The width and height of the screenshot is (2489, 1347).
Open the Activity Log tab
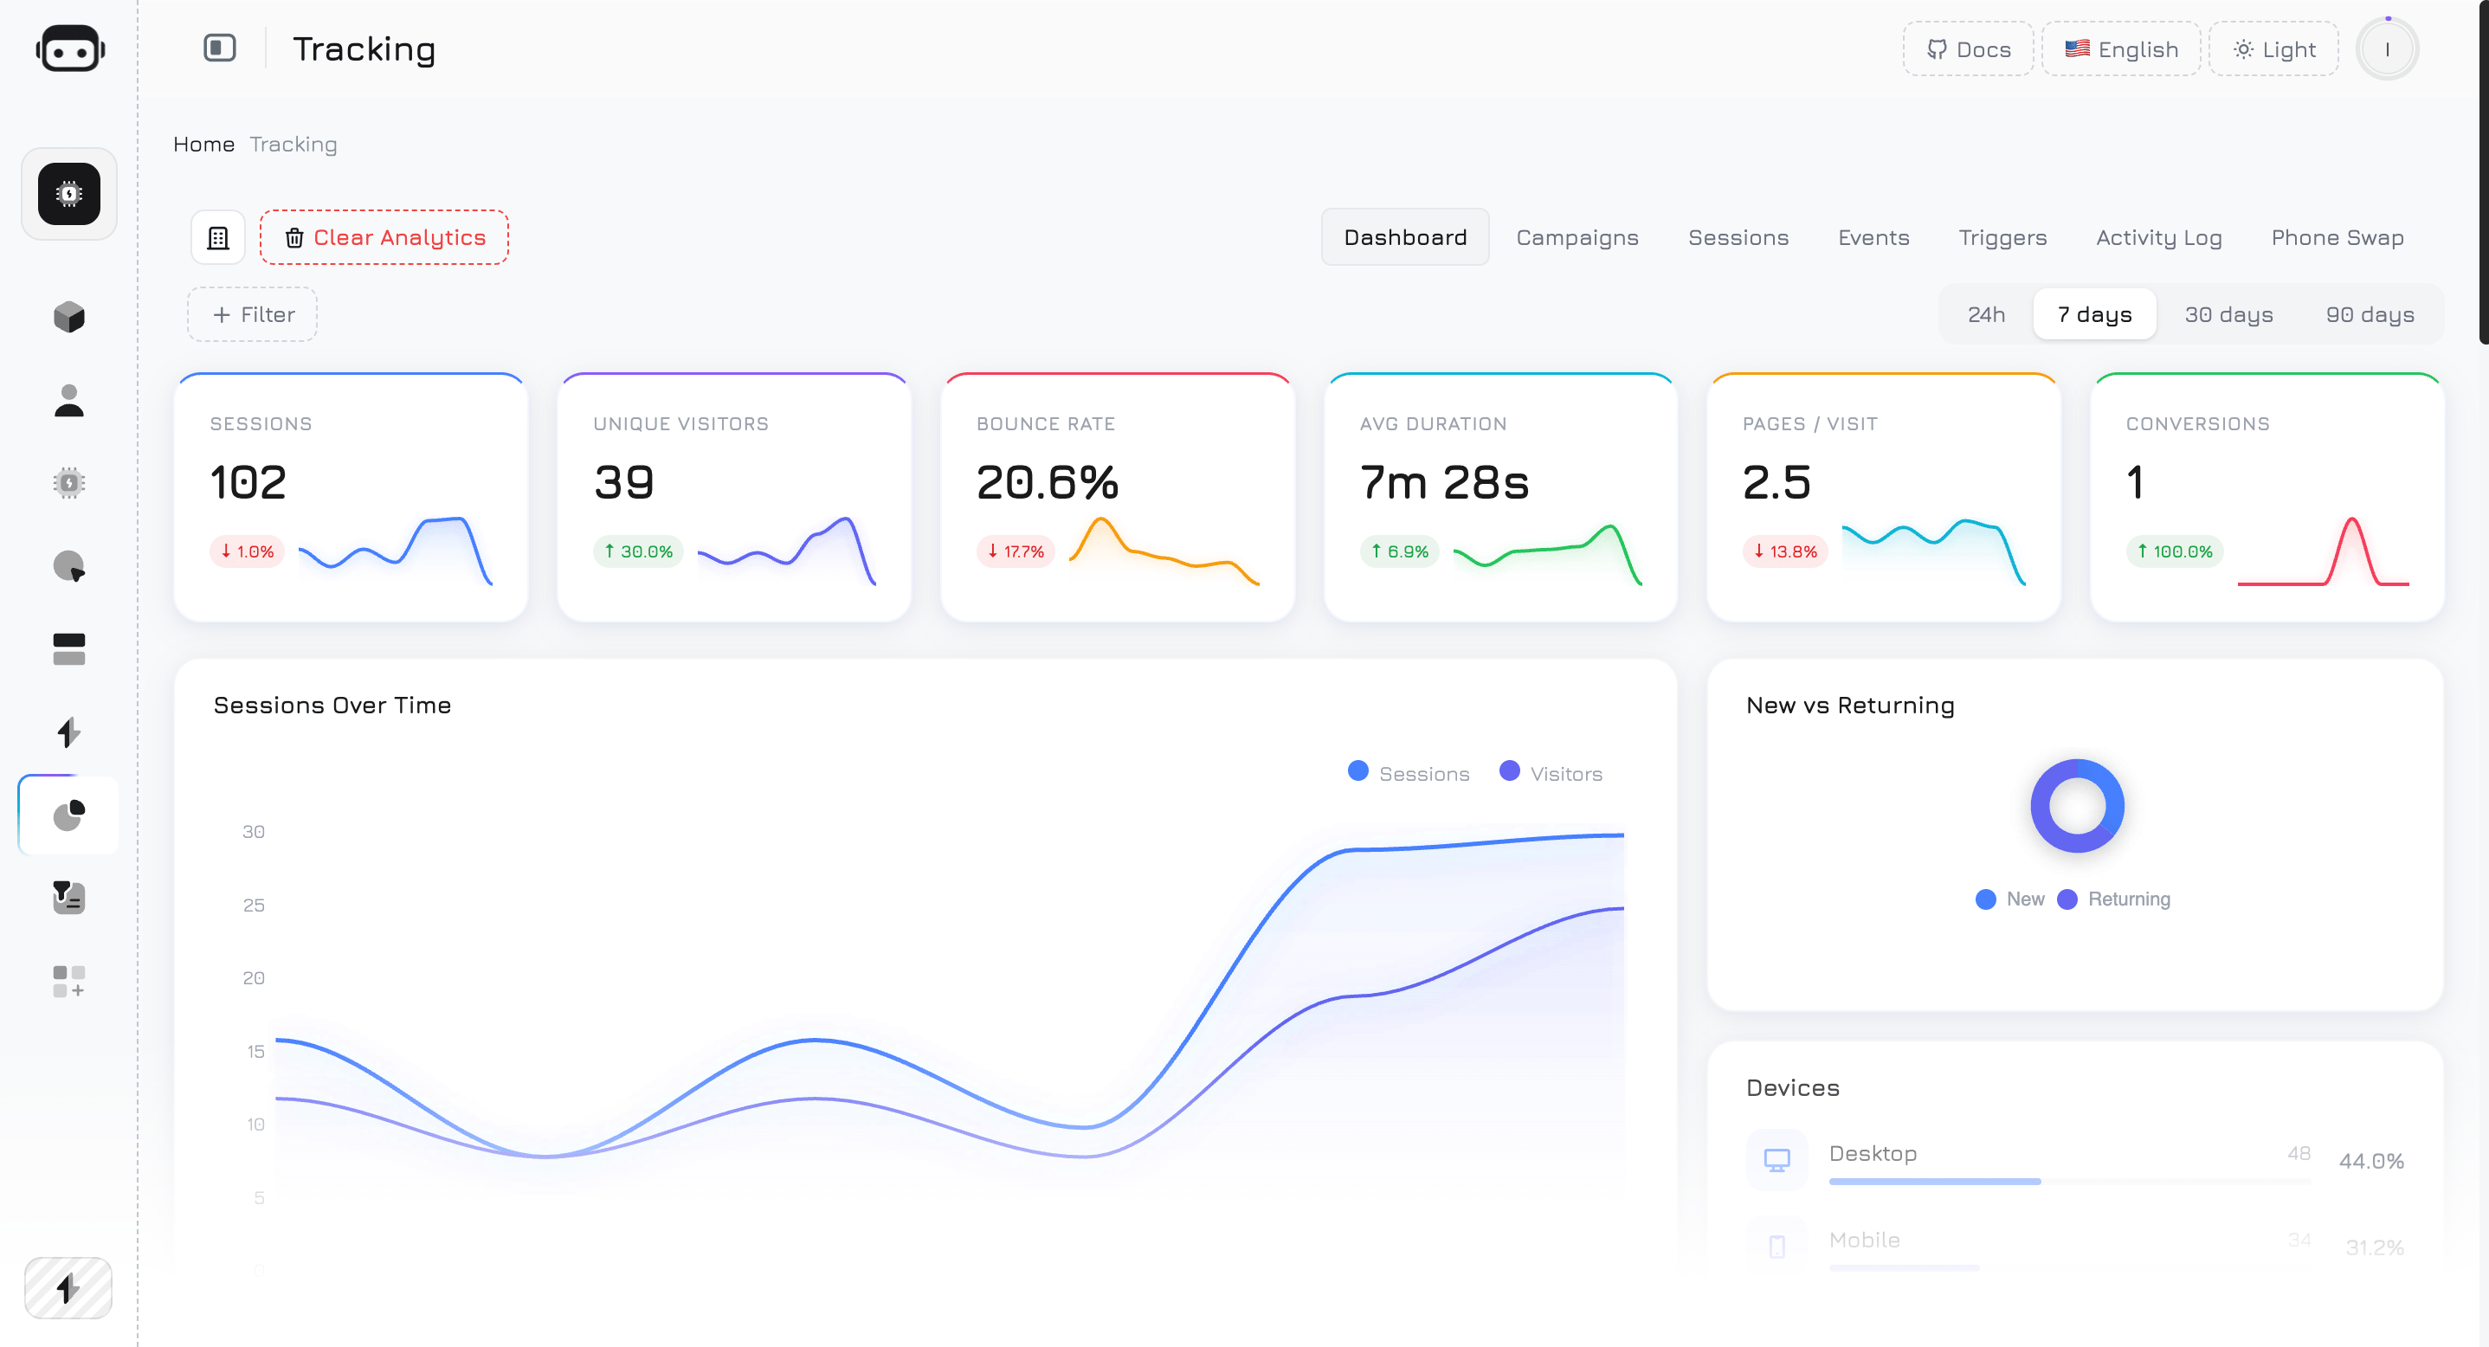pos(2158,238)
